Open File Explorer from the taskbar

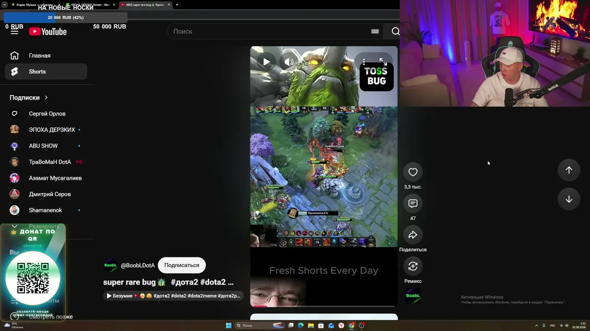point(311,325)
